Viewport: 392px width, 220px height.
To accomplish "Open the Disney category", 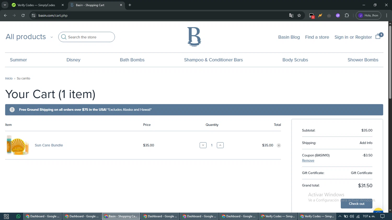I will [73, 60].
